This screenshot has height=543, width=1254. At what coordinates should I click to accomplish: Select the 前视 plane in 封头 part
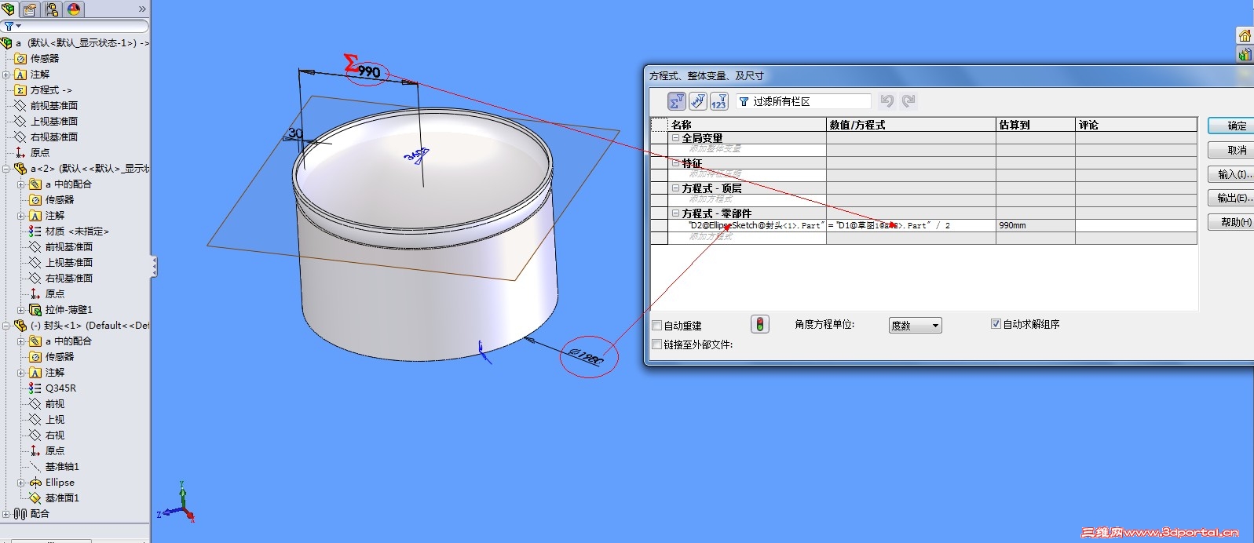coord(55,404)
